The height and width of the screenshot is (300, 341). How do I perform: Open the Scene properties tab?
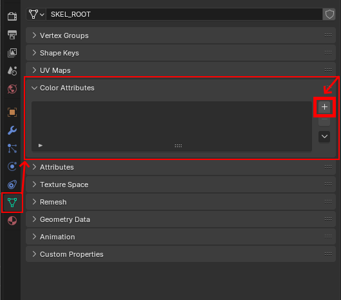coord(12,71)
